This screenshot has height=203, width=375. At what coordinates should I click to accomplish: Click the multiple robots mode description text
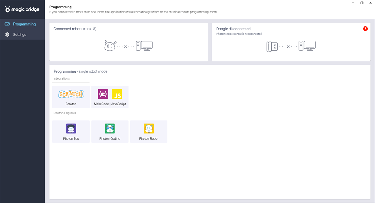click(134, 12)
